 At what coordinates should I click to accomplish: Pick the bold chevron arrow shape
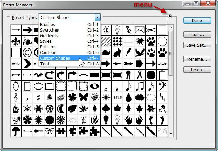click(27, 64)
